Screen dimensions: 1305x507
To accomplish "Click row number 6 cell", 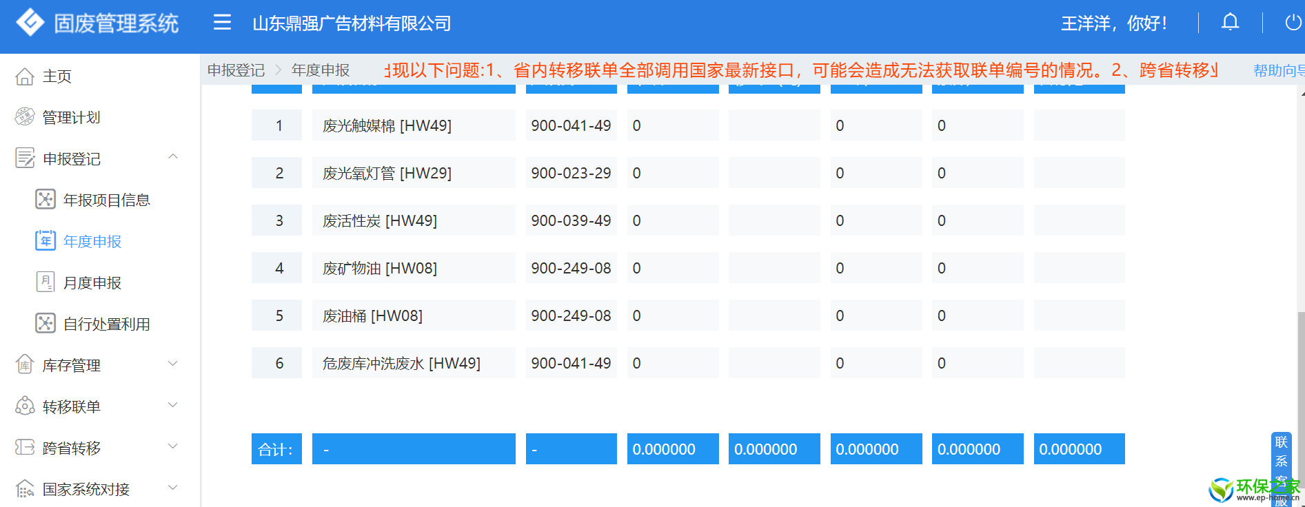I will 276,363.
